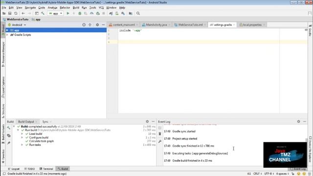313x176 pixels.
Task: Open the File menu
Action: [4, 8]
